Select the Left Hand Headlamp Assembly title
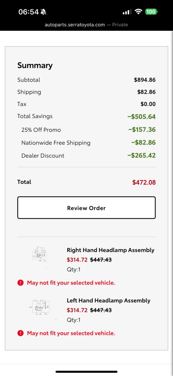This screenshot has height=376, width=173. tap(108, 300)
